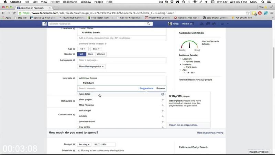275x155 pixels.
Task: Click frank kern interest entry
Action: [x=88, y=83]
